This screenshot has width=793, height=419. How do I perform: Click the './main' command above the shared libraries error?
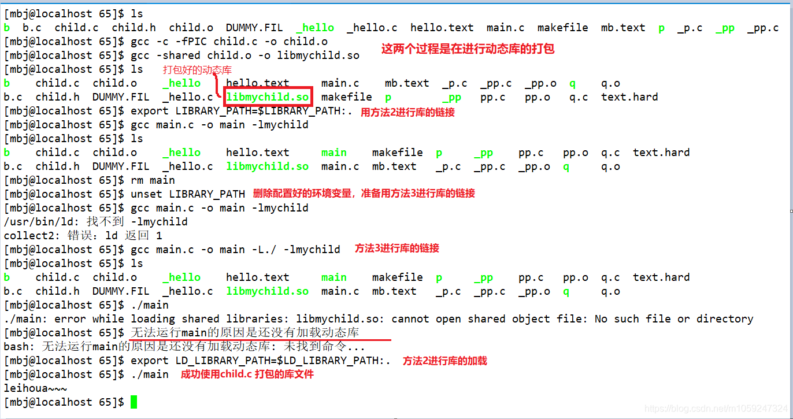tap(150, 305)
